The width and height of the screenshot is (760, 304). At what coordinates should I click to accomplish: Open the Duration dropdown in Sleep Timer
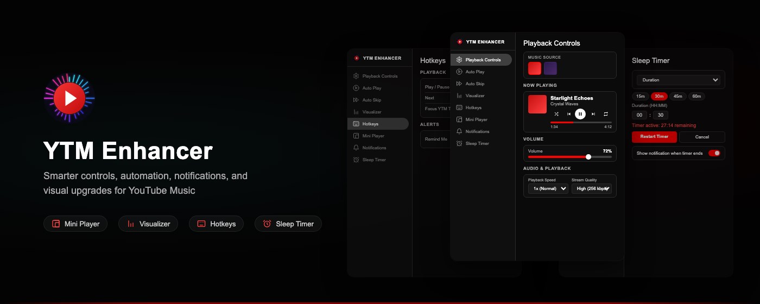[679, 80]
